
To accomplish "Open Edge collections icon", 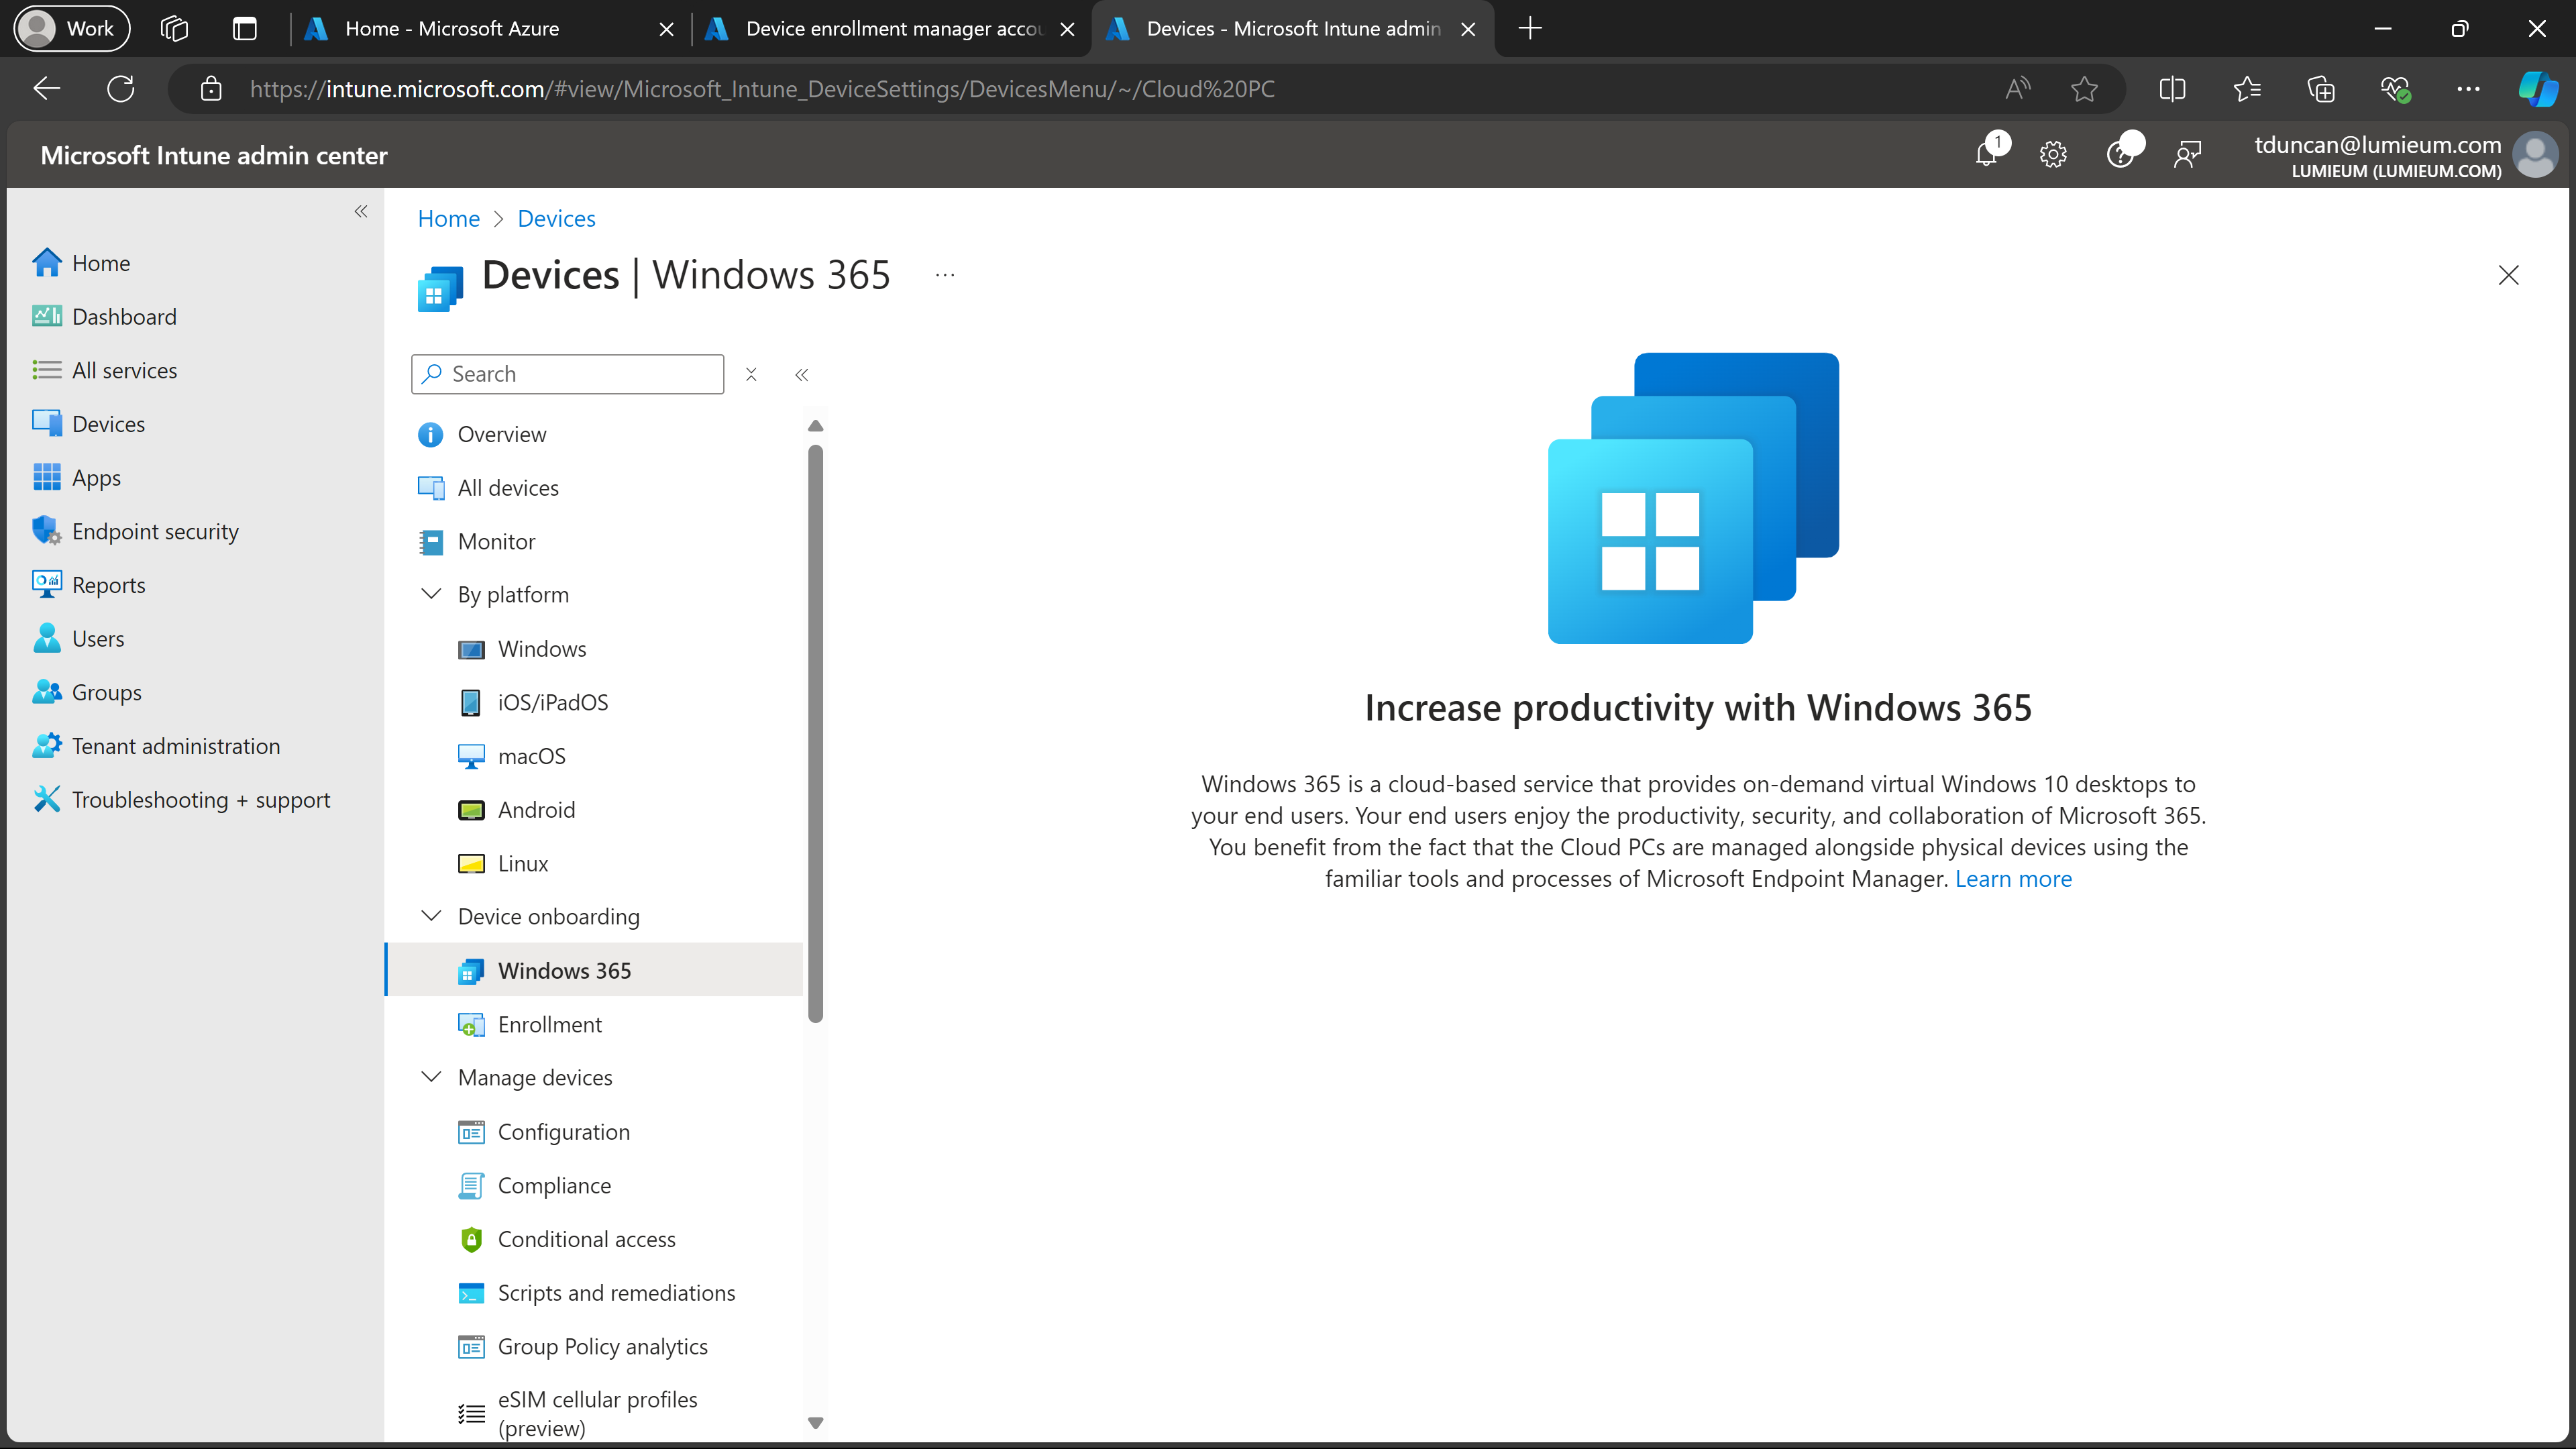I will (2321, 89).
